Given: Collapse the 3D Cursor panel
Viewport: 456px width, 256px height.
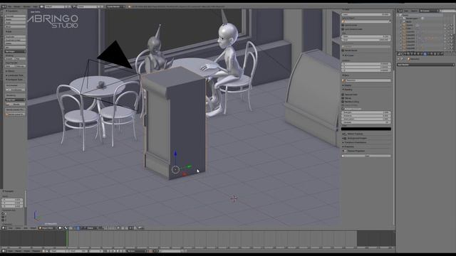Looking at the screenshot, I should [343, 55].
